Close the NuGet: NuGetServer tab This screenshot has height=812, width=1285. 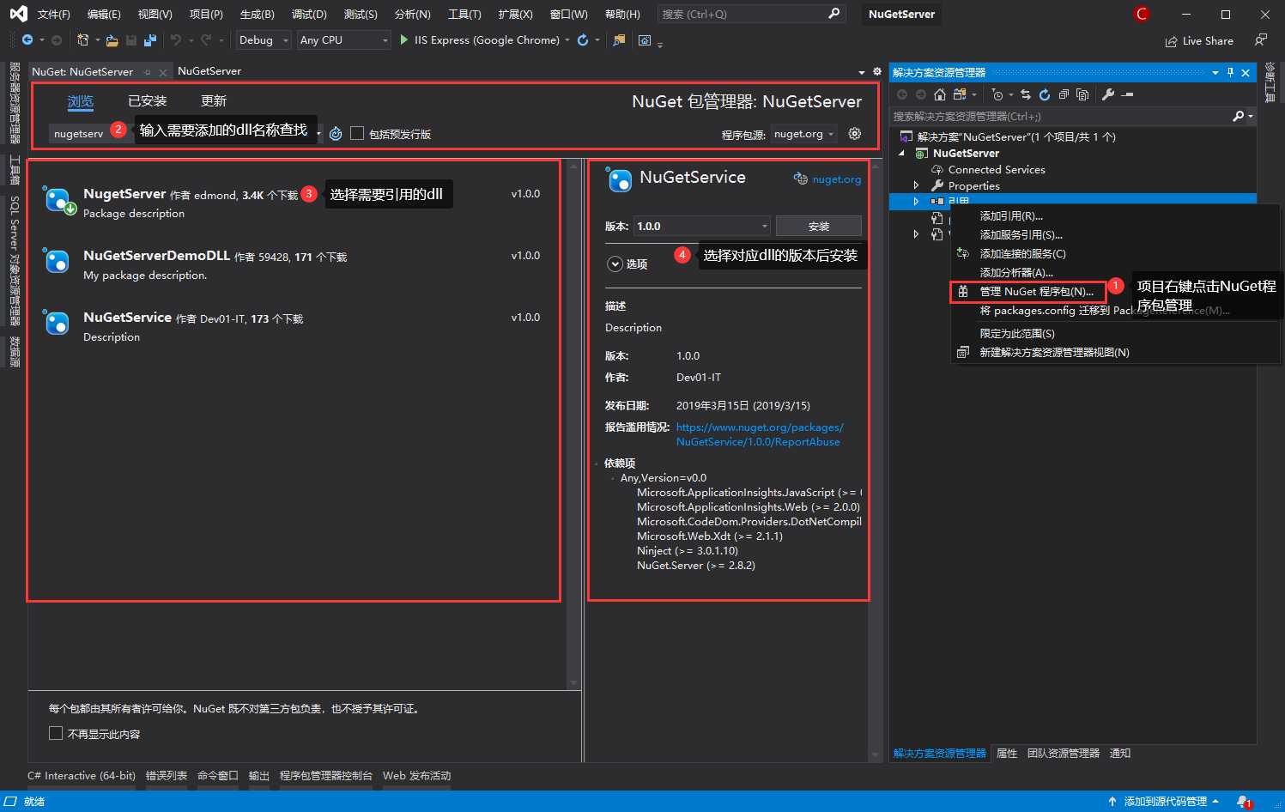(163, 73)
